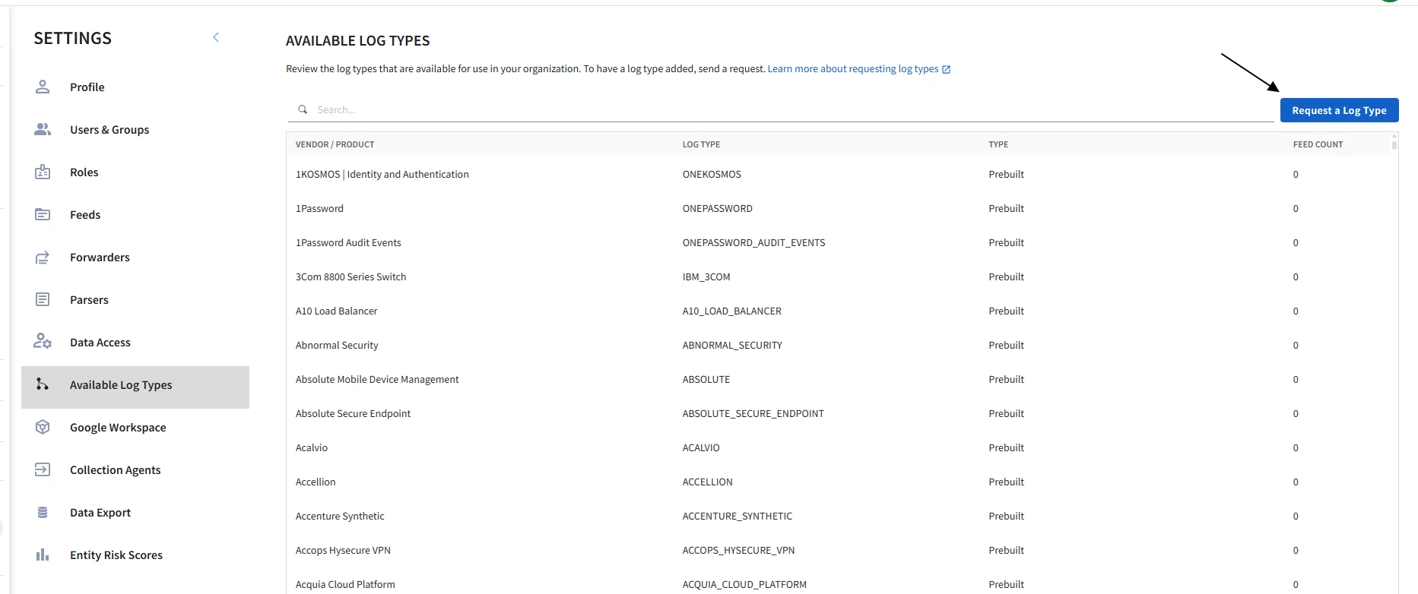The height and width of the screenshot is (594, 1418).
Task: Click the Accellion vendor entry
Action: click(x=316, y=482)
